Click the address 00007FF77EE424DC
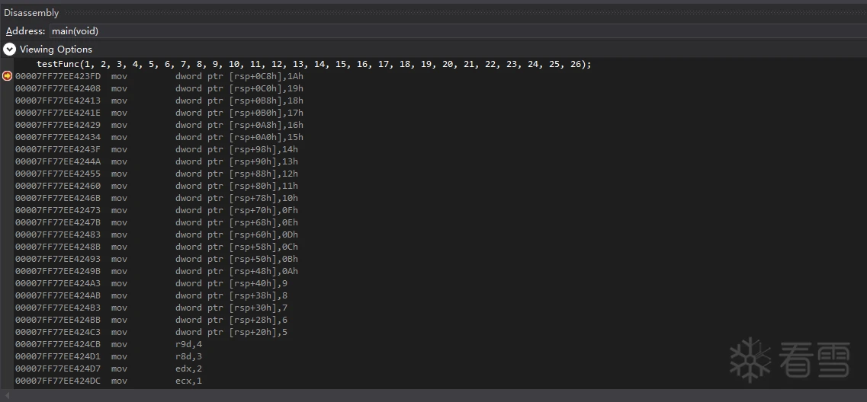Screen dimensions: 867x402 (58, 380)
